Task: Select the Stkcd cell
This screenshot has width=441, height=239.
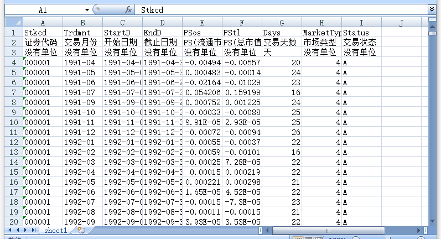Action: point(43,33)
